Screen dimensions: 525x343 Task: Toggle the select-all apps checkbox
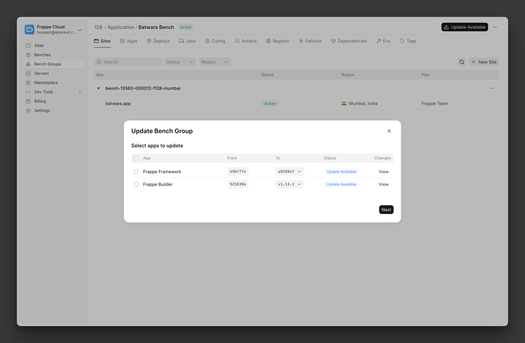click(136, 158)
